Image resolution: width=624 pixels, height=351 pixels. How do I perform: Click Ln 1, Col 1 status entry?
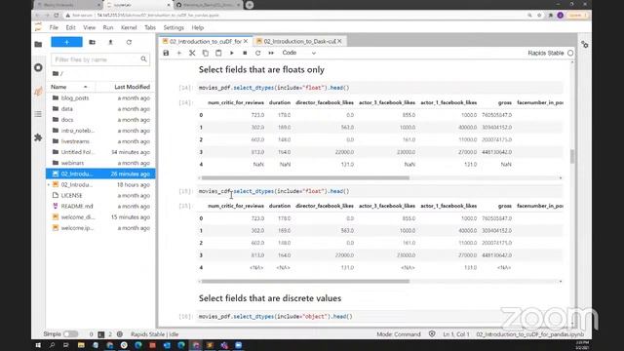pos(456,334)
